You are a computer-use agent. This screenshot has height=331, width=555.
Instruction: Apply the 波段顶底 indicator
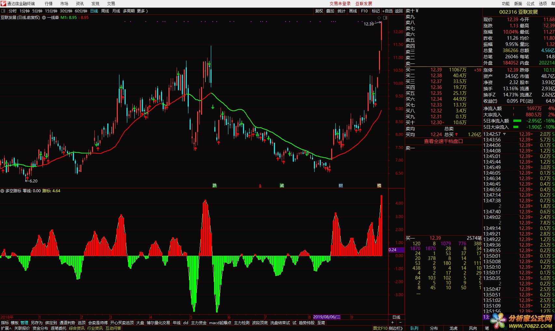(260, 323)
